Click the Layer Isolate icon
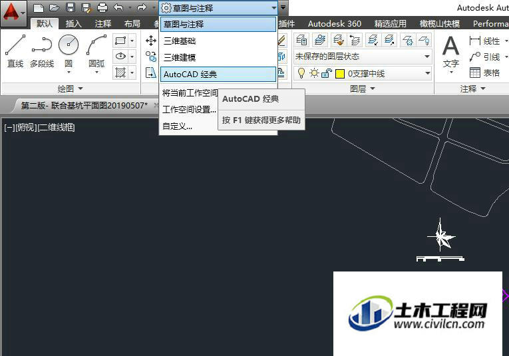The width and height of the screenshot is (509, 356). [x=373, y=40]
